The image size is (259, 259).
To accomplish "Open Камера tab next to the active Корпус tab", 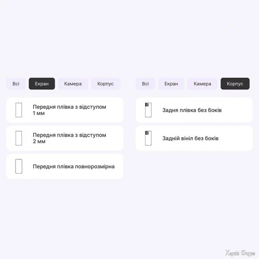I will (x=202, y=84).
